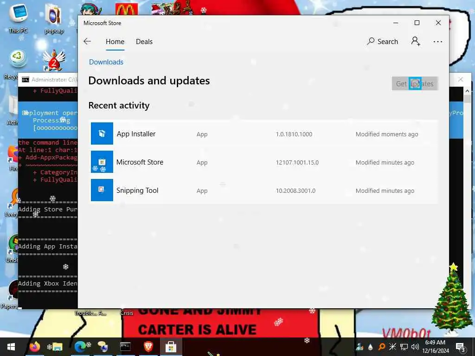
Task: Click the Microsoft Store taskbar icon
Action: (x=171, y=347)
